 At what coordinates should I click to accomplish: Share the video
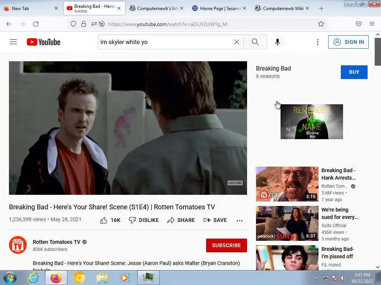[181, 220]
